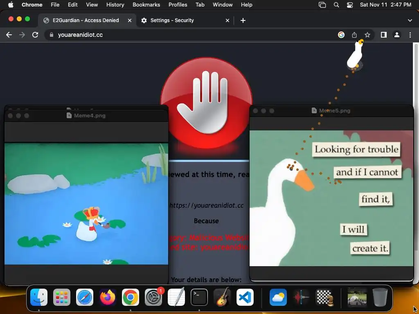Open Stage Manager from the menu bar
This screenshot has height=314, width=419.
tap(322, 5)
